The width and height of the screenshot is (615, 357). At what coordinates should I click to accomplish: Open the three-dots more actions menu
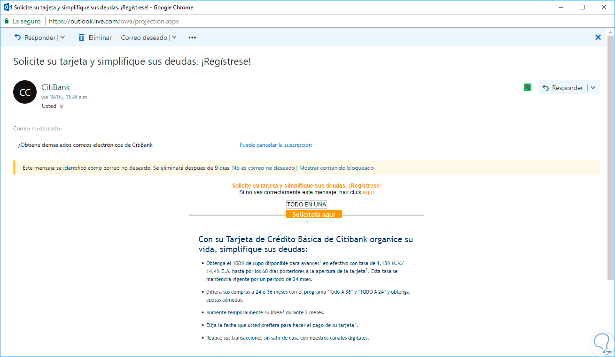click(x=192, y=38)
